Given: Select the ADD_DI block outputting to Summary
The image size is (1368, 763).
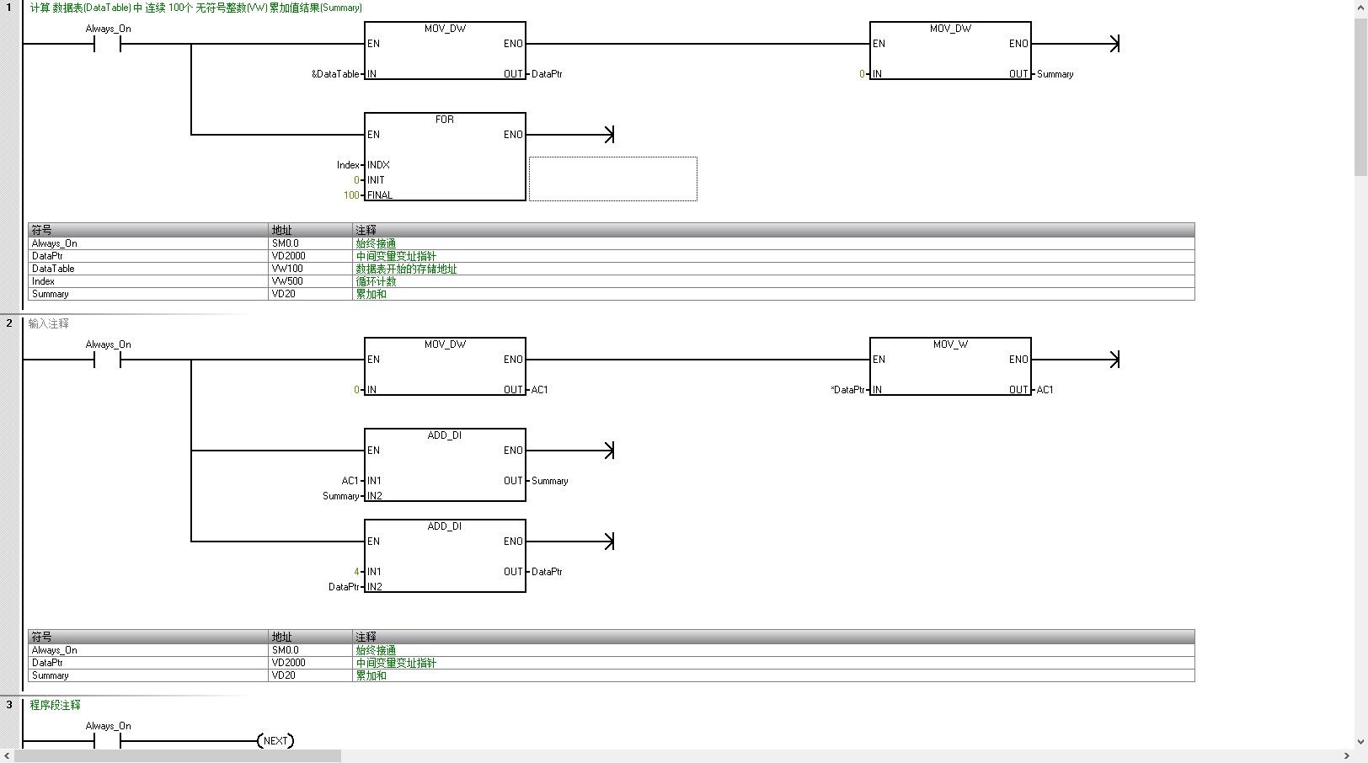Looking at the screenshot, I should (x=445, y=465).
